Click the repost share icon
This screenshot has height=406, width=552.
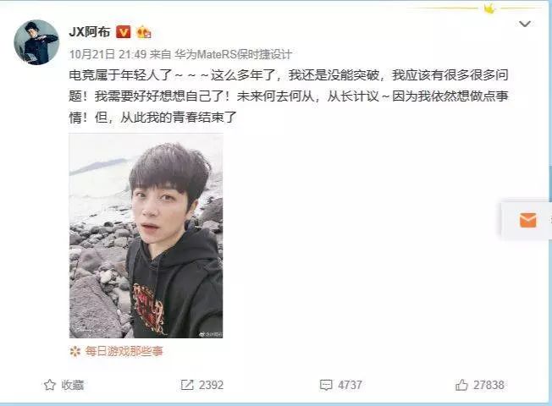[x=187, y=385]
